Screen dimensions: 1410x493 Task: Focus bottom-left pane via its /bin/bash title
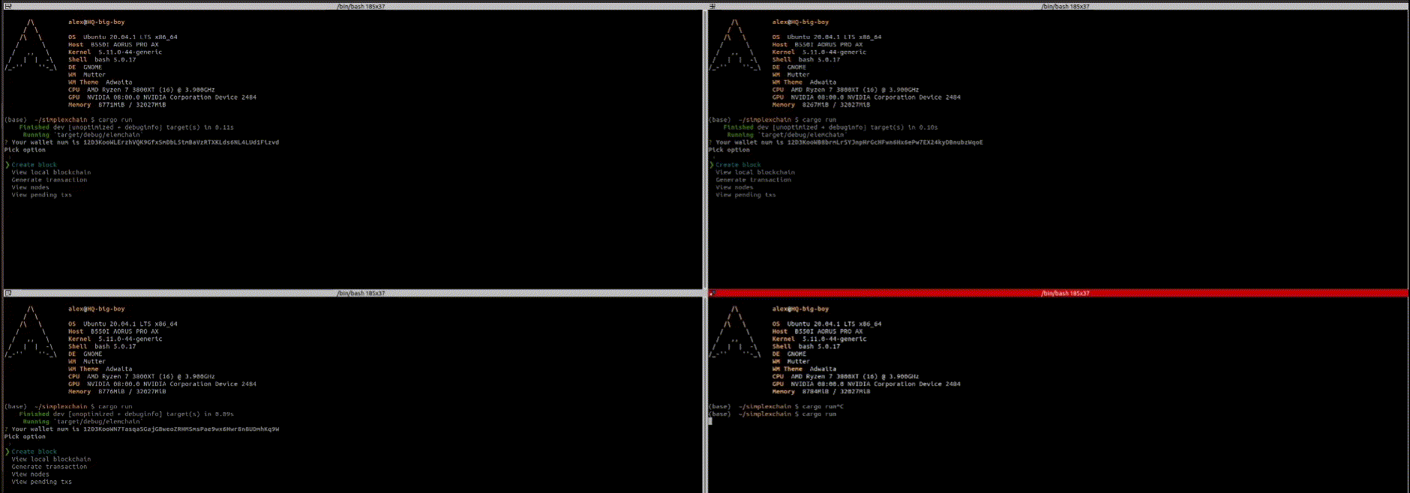pos(361,293)
